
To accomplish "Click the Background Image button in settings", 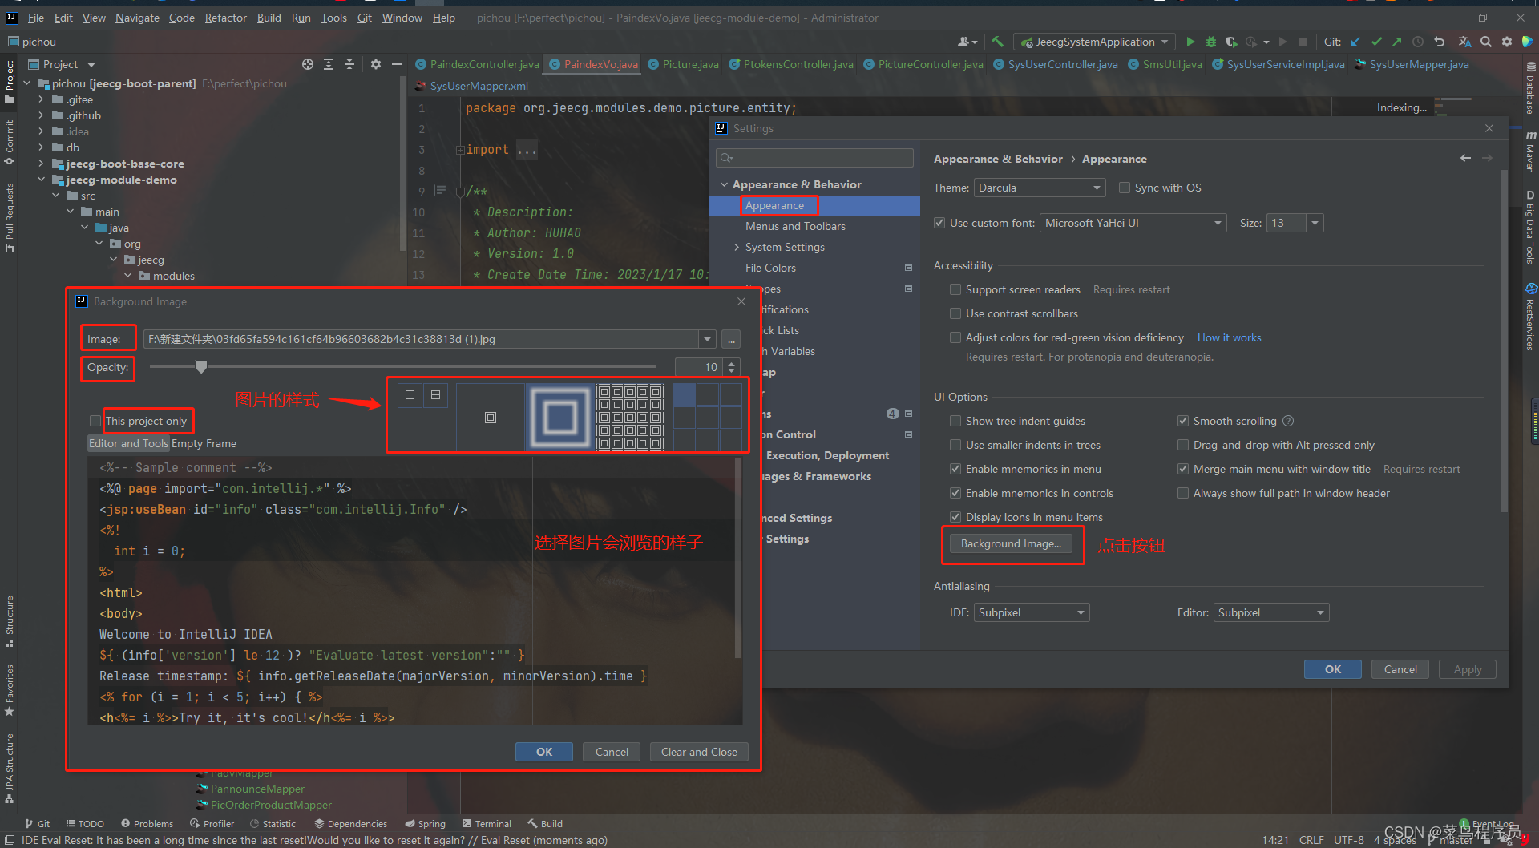I will coord(1011,543).
